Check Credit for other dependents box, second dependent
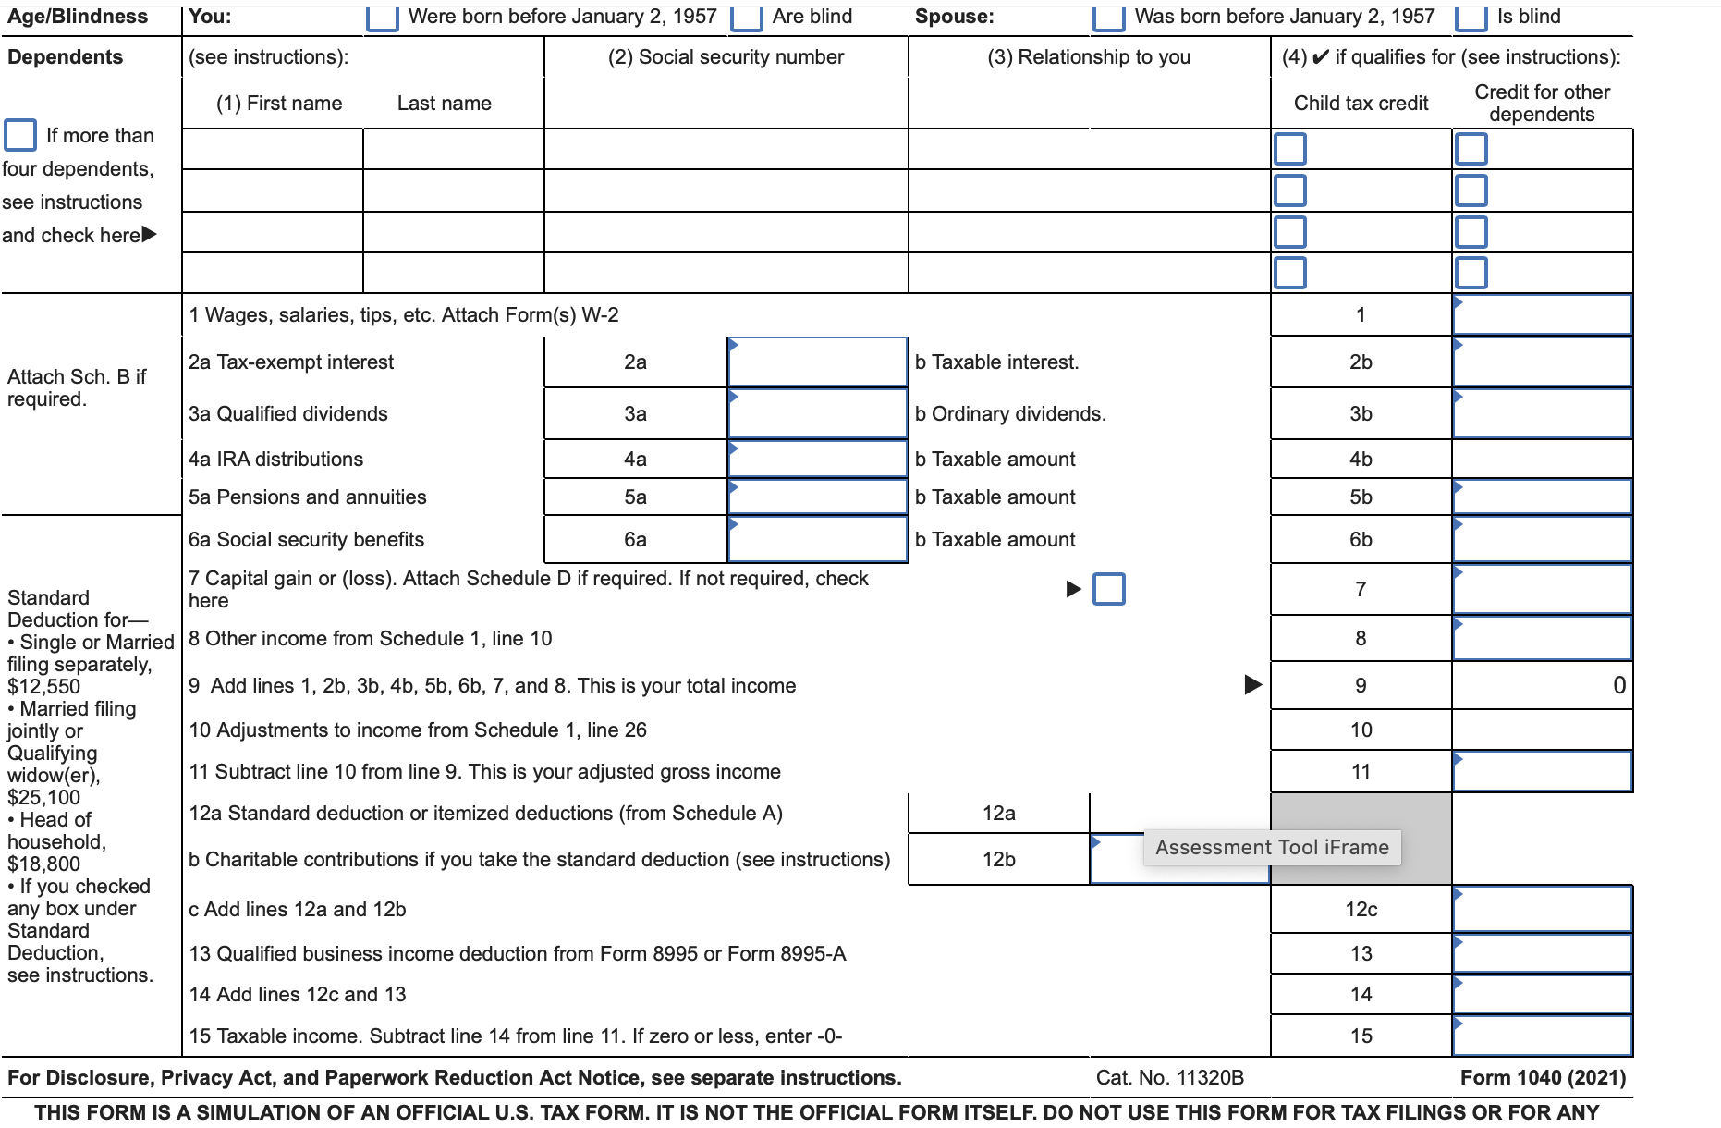Viewport: 1721px width, 1128px height. click(1471, 190)
